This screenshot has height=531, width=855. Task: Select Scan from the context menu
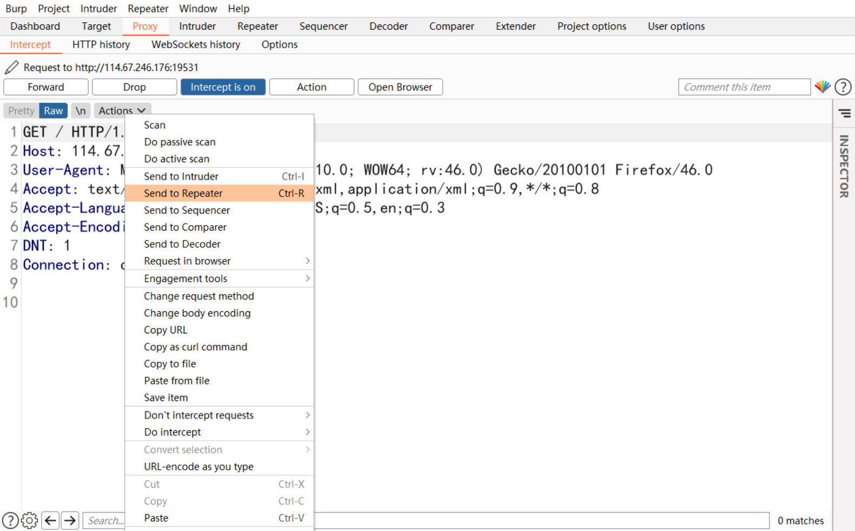(219, 125)
